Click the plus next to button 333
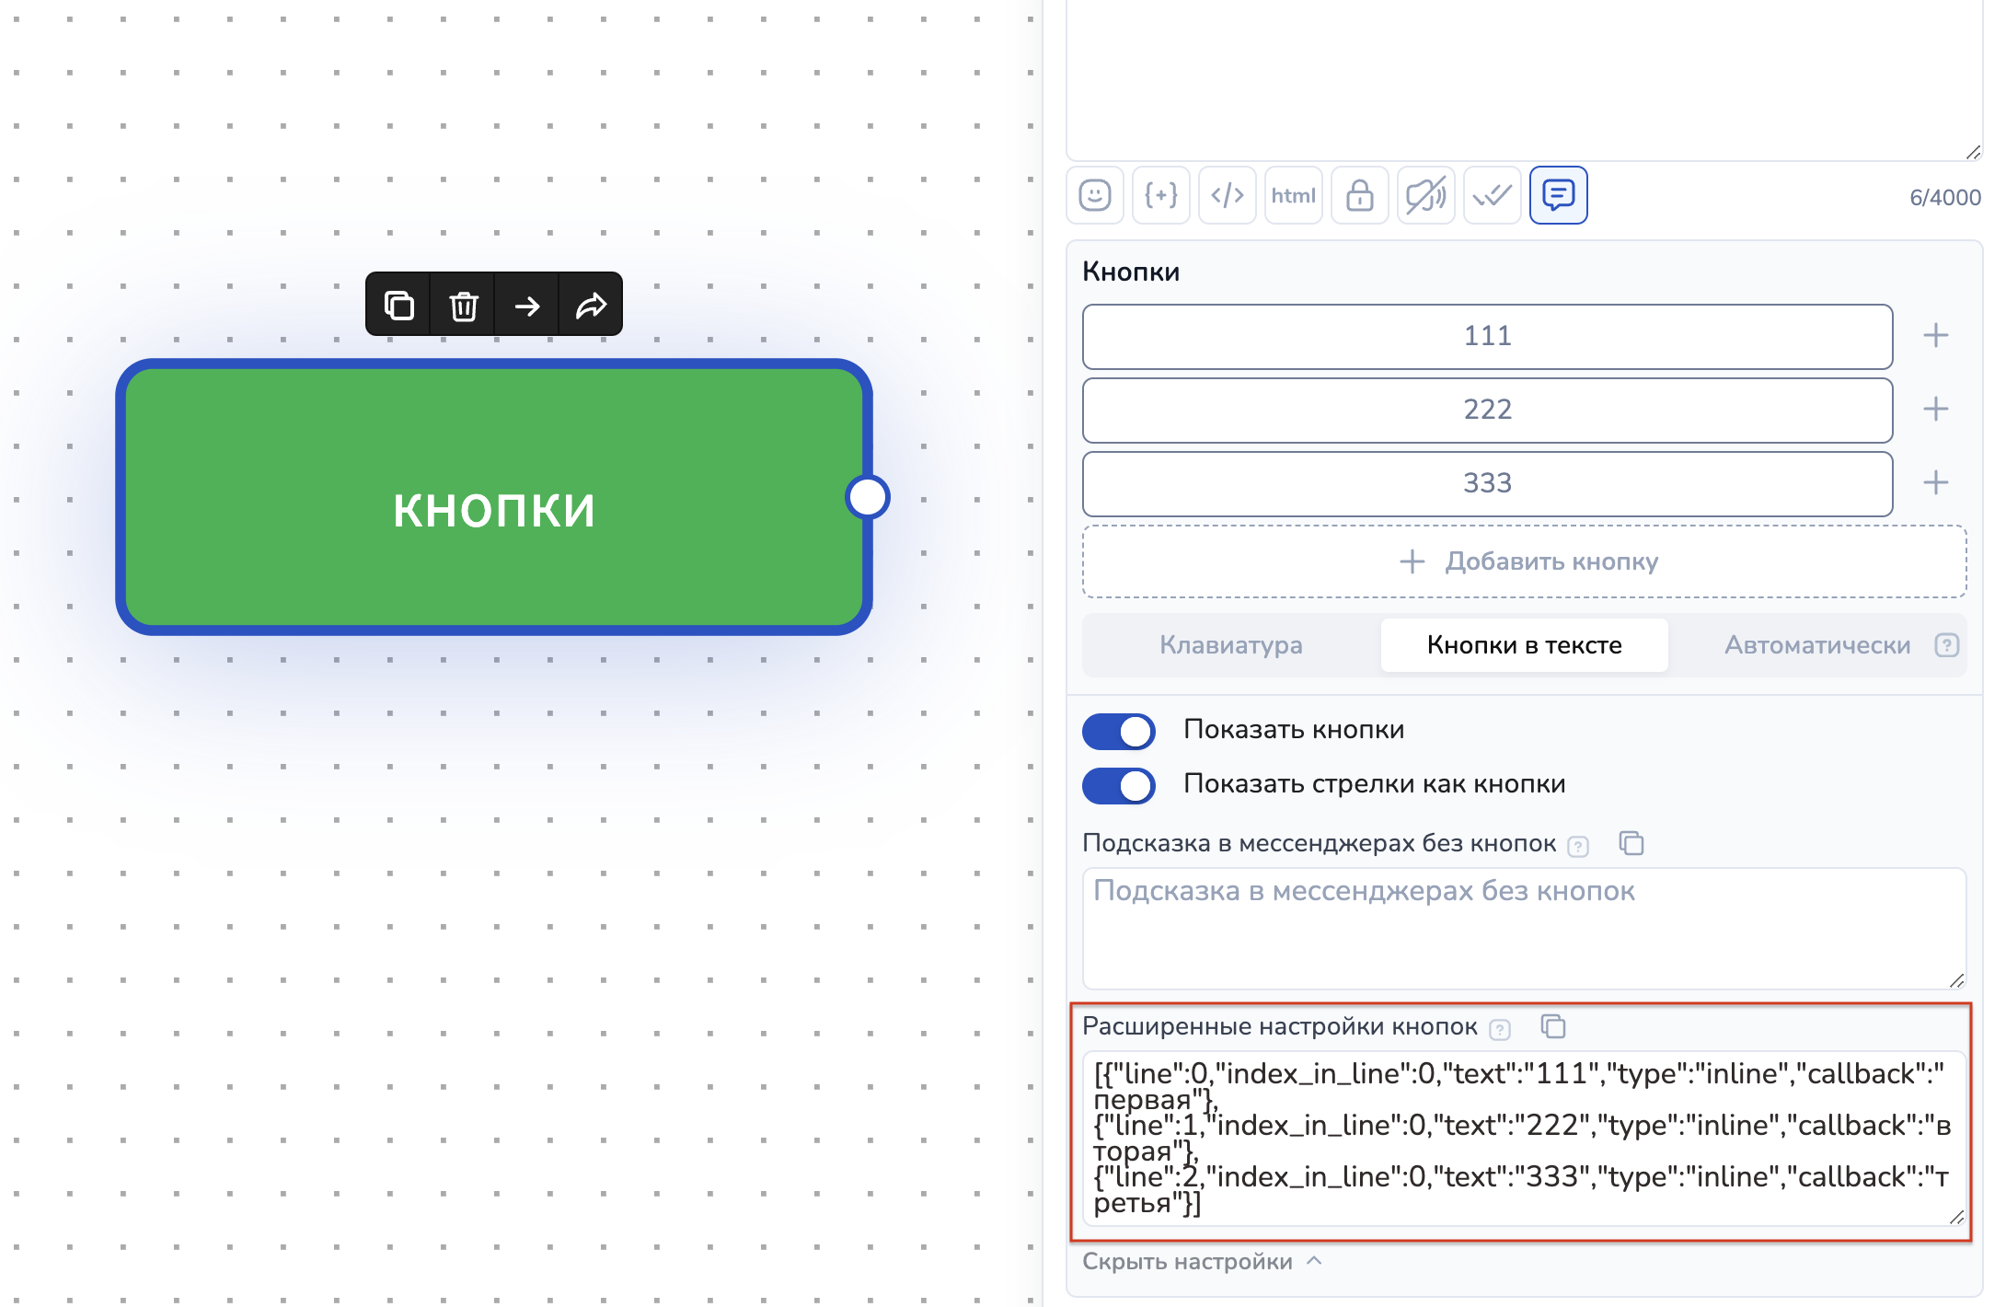This screenshot has height=1307, width=2006. (1936, 483)
